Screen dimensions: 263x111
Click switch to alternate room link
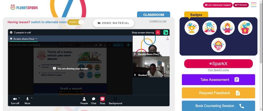pyautogui.click(x=49, y=22)
